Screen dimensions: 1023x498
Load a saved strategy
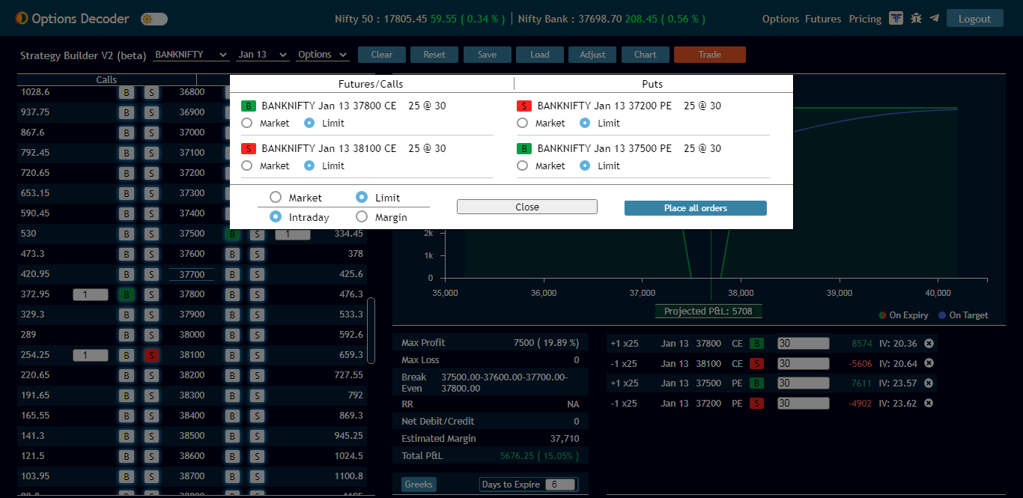540,55
